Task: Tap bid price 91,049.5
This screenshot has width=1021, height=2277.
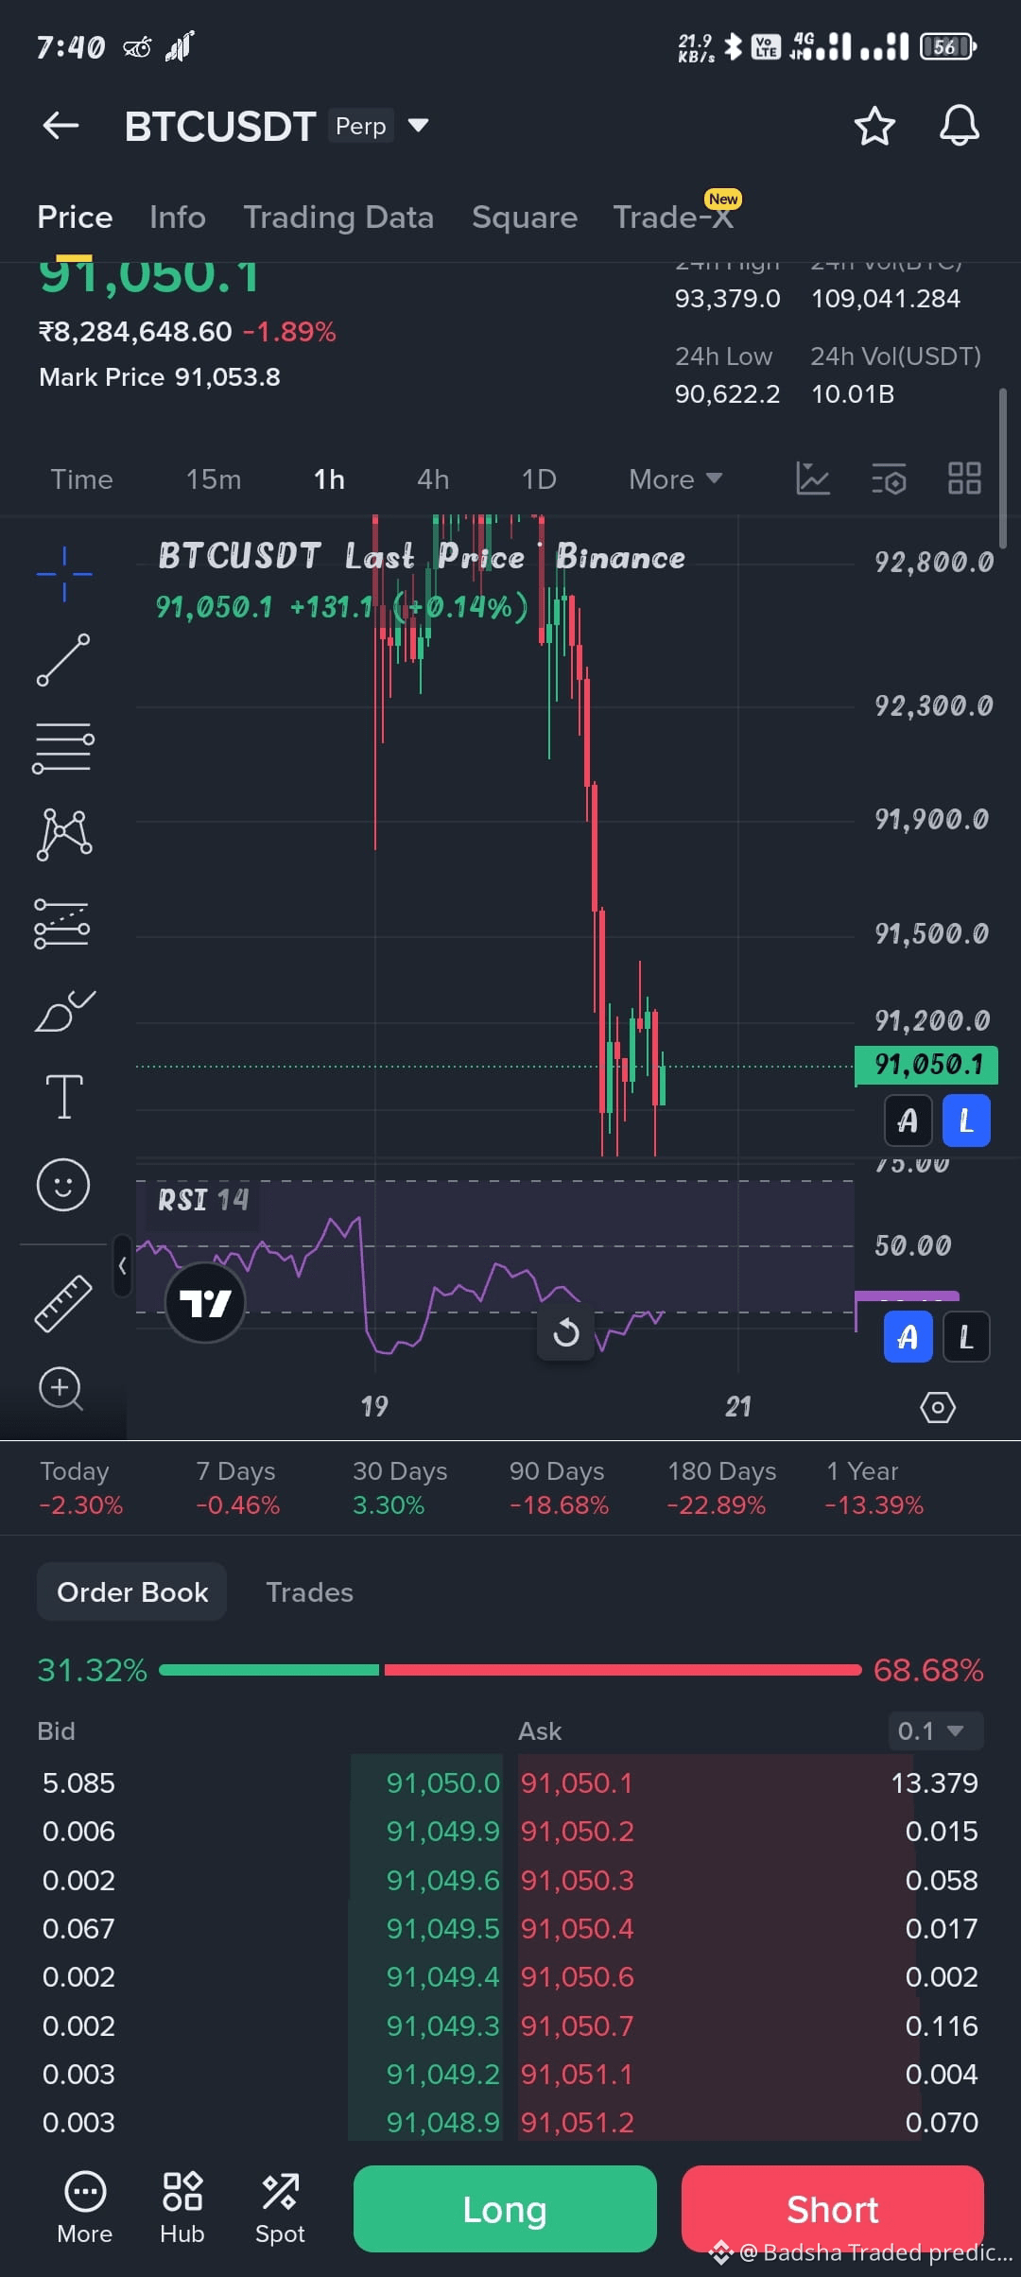Action: pyautogui.click(x=442, y=1928)
